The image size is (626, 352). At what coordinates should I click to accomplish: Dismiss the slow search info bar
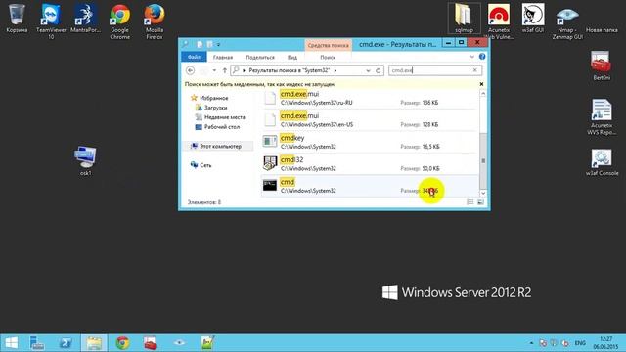pos(481,84)
